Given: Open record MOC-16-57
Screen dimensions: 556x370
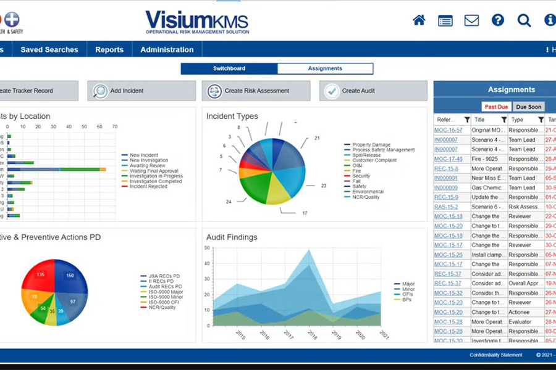Looking at the screenshot, I should pos(449,130).
